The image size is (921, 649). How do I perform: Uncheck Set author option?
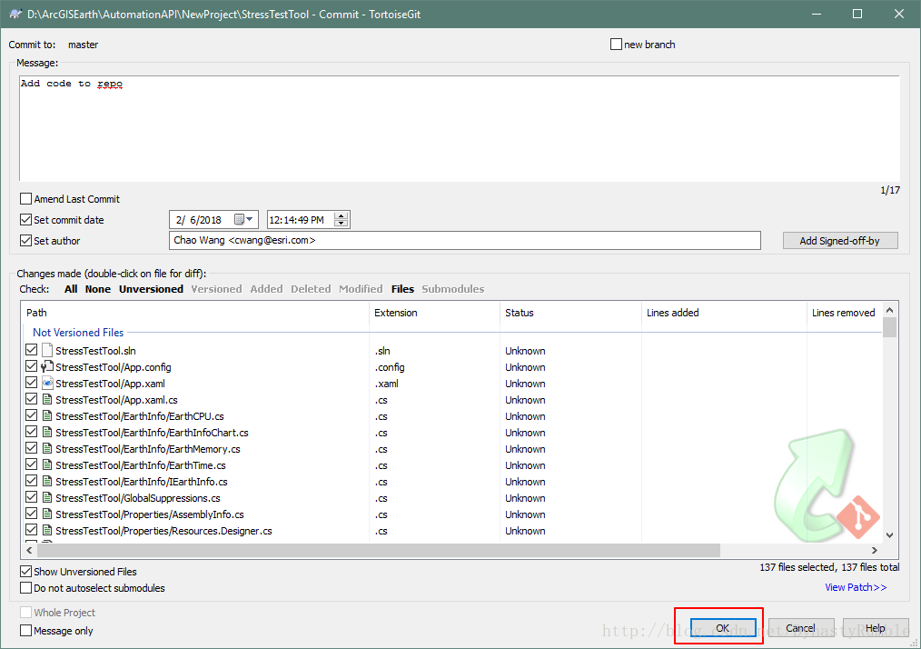click(x=25, y=241)
